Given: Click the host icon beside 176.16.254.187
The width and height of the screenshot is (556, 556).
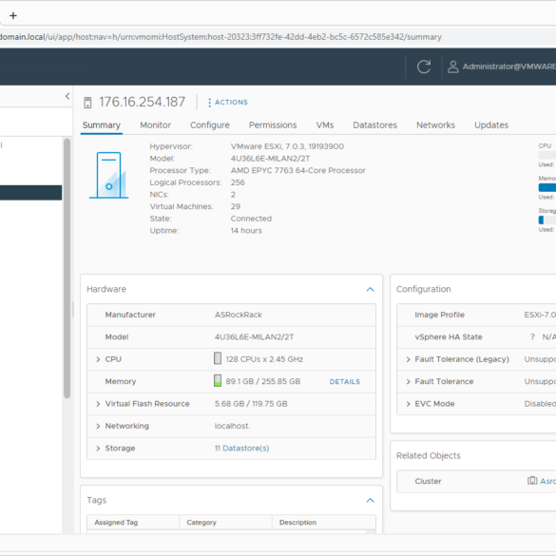Looking at the screenshot, I should pos(87,103).
